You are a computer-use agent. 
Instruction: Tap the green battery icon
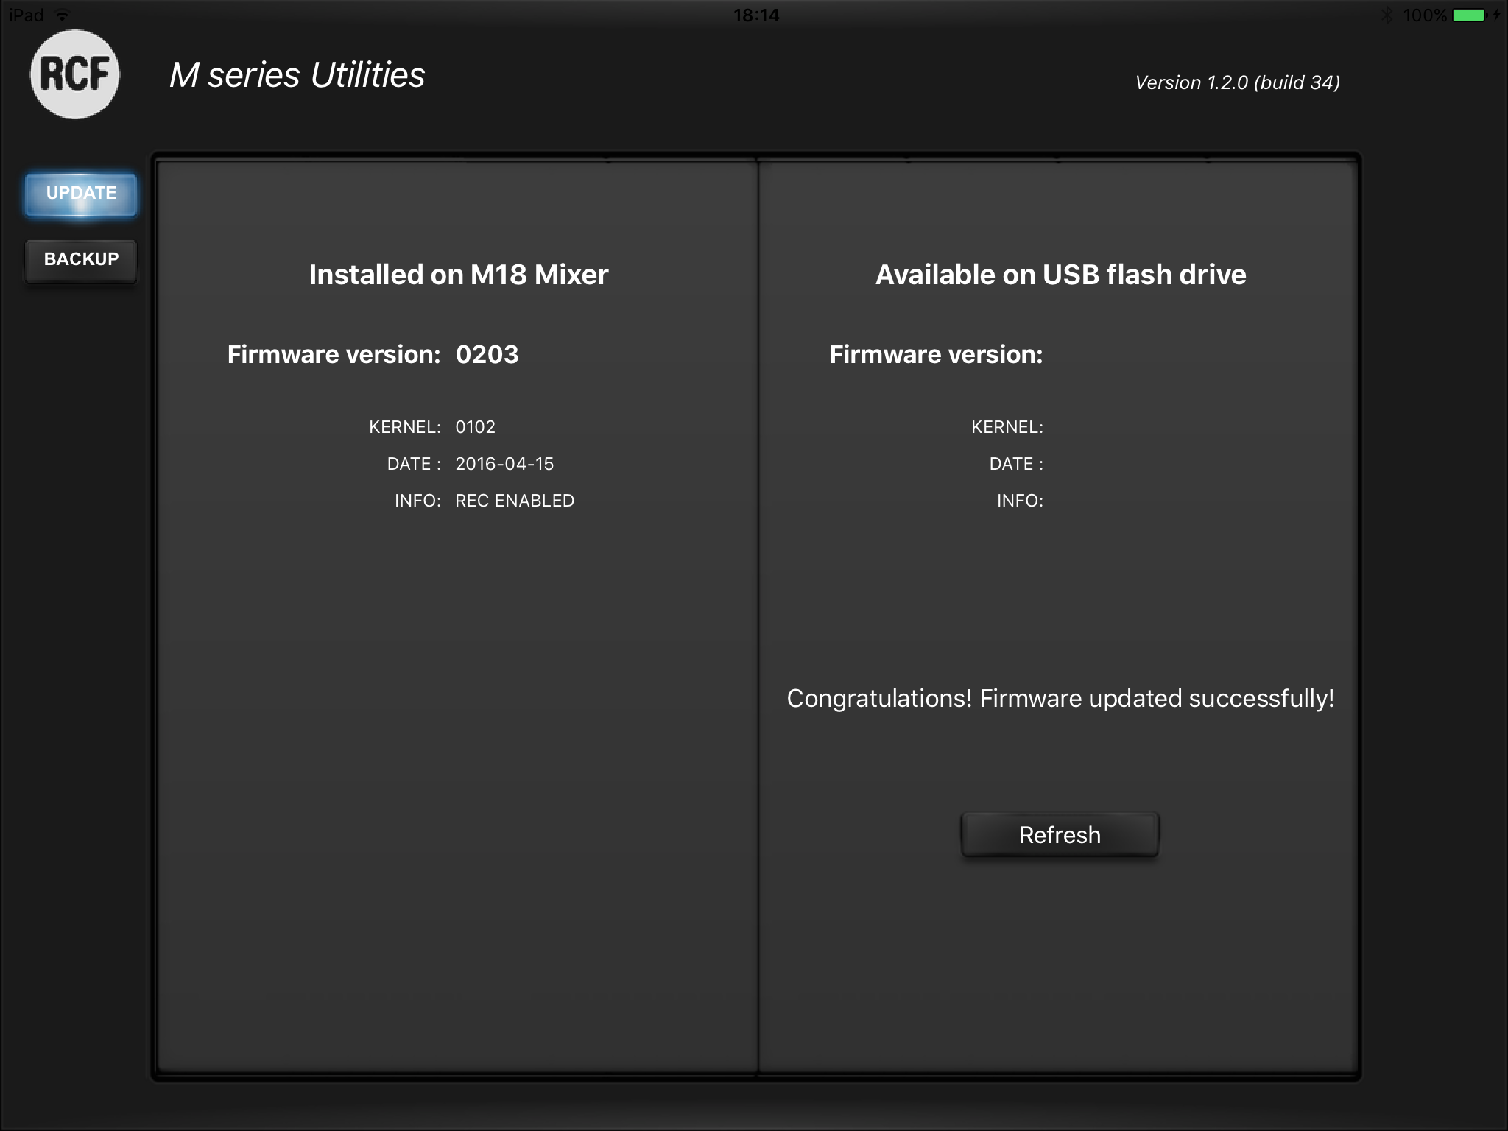(1469, 15)
